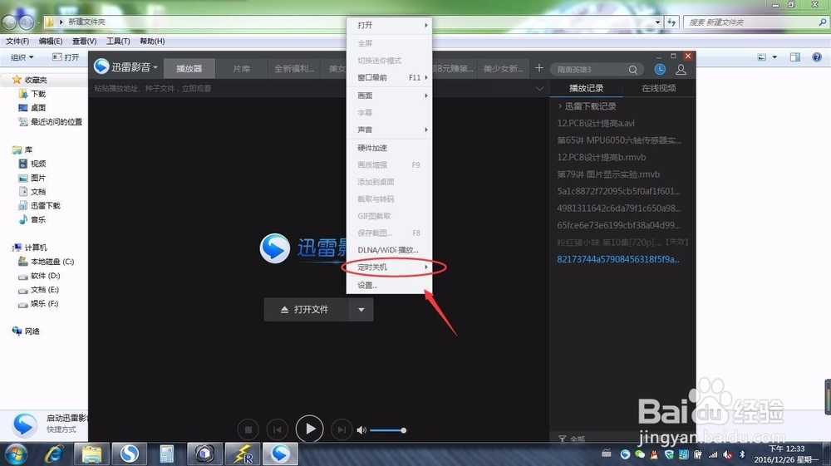Open 编辑(E) menu in Explorer window

point(51,41)
